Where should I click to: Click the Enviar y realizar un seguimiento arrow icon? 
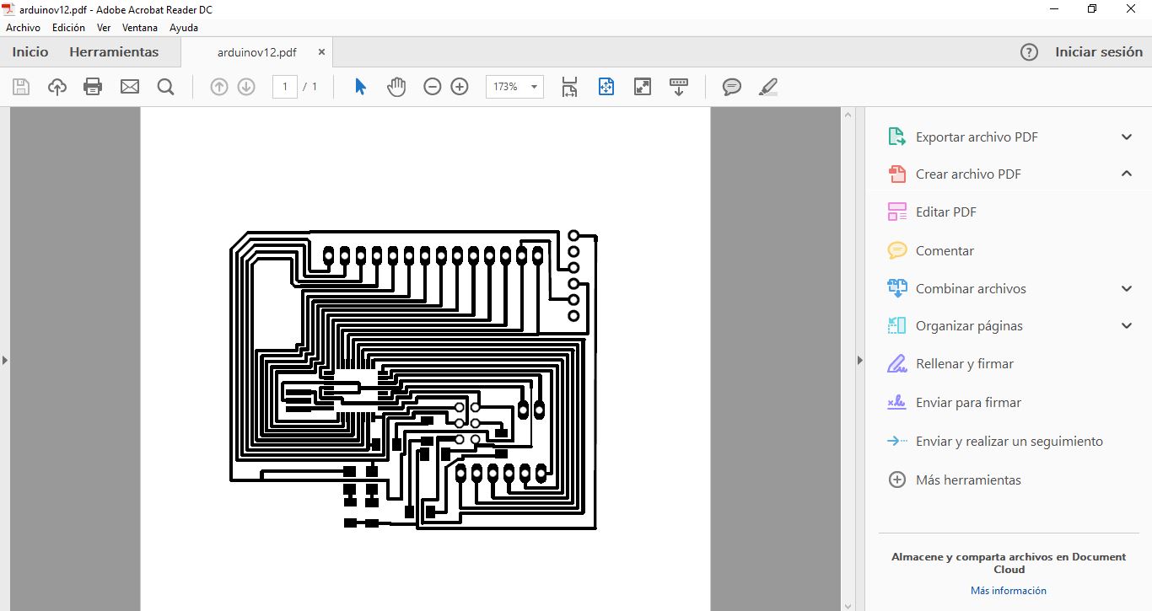point(897,441)
